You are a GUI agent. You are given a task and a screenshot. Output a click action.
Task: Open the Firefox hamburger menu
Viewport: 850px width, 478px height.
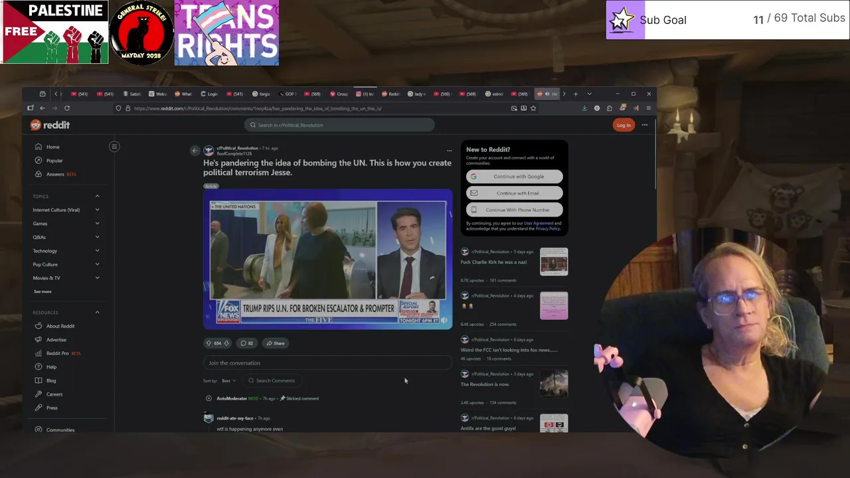(649, 108)
